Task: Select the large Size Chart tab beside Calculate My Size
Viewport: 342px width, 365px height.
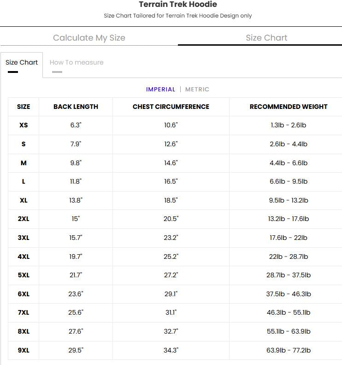Action: pyautogui.click(x=266, y=38)
